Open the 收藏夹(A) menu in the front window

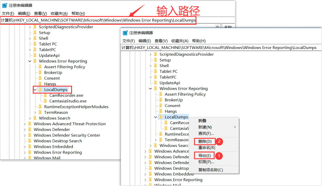click(180, 41)
